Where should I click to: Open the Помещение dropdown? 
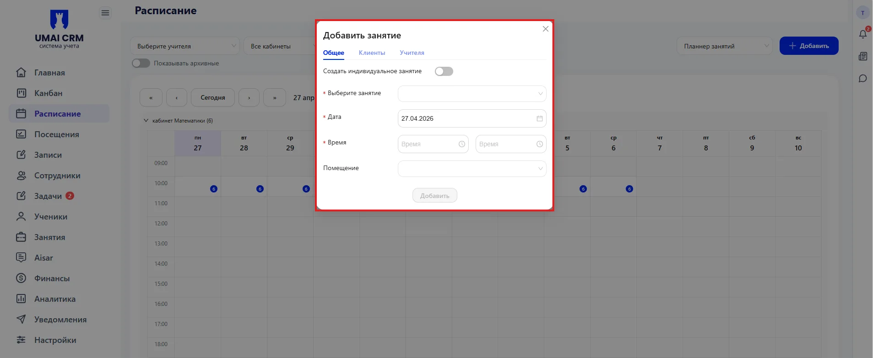tap(472, 169)
